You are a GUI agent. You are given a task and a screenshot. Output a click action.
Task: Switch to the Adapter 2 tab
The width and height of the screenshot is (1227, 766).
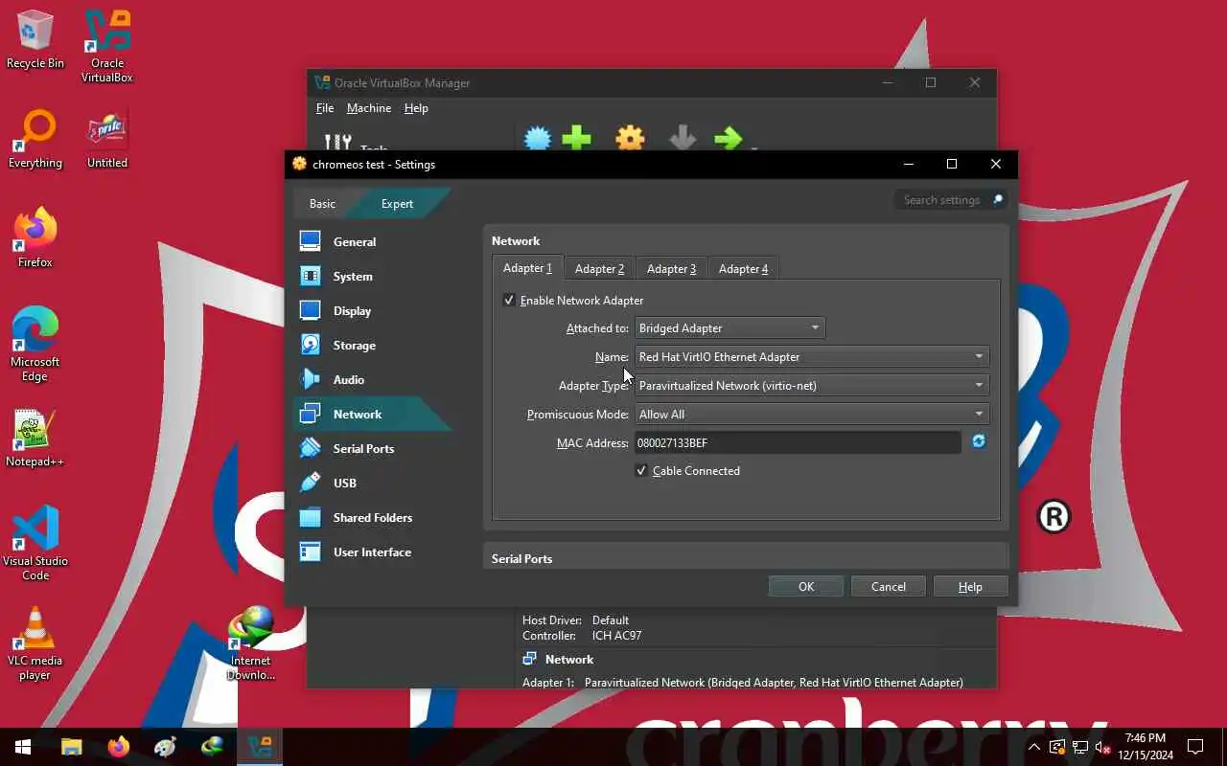599,269
